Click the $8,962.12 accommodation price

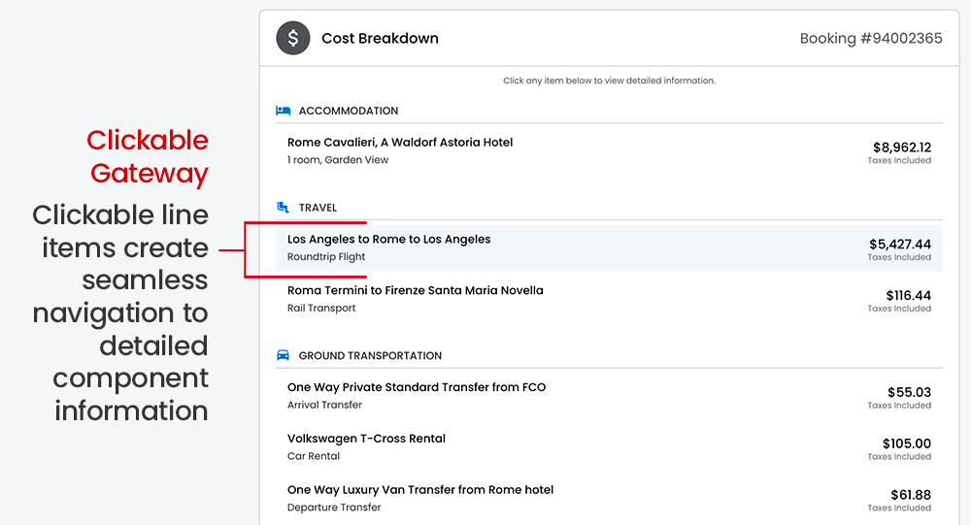(901, 148)
